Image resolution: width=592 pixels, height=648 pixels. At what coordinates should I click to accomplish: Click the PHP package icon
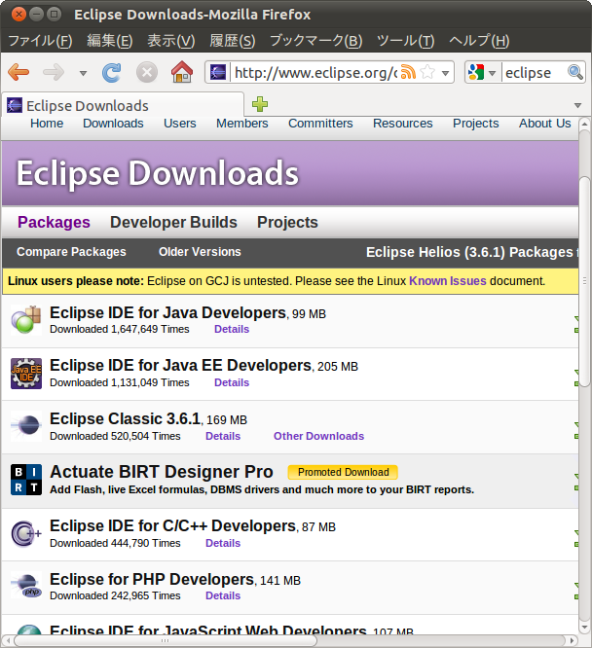point(26,585)
